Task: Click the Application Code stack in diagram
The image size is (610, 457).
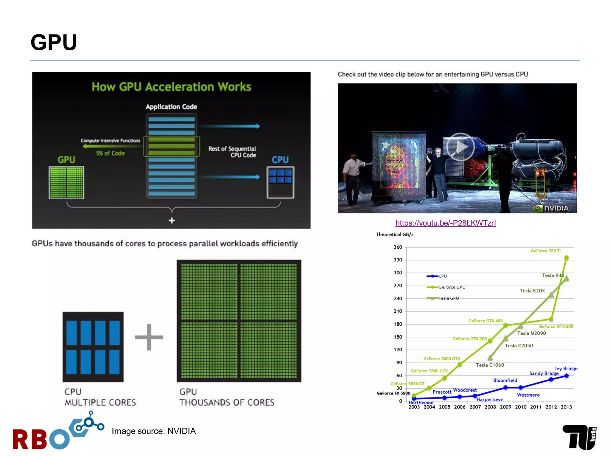Action: (172, 156)
